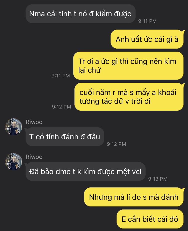Tap Riwoo's avatar beside 'Đã bảo dme'

(x=14, y=161)
